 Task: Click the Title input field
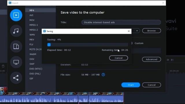[x=121, y=22]
